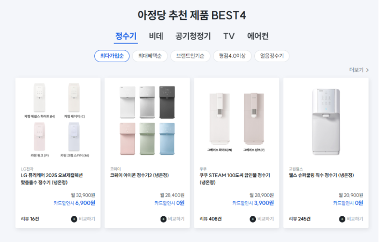Open 쿠쿠 STEAM 100도씨 끓인물 정수기 title
Image resolution: width=379 pixels, height=242 pixels.
tap(234, 179)
